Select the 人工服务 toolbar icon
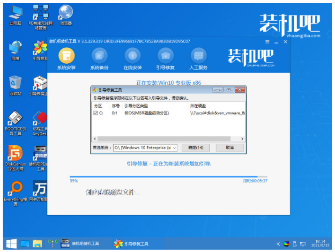Screen dimensions: 335x252 click(x=199, y=59)
